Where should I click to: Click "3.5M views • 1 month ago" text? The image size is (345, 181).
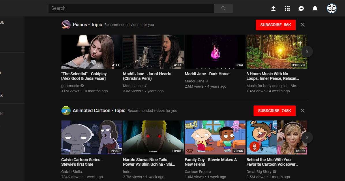click(268, 177)
